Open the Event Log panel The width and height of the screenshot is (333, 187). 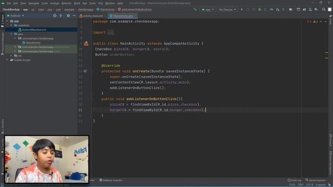(294, 180)
